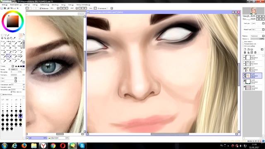
Task: Click the highlighted active brush preset
Action: tap(8, 56)
